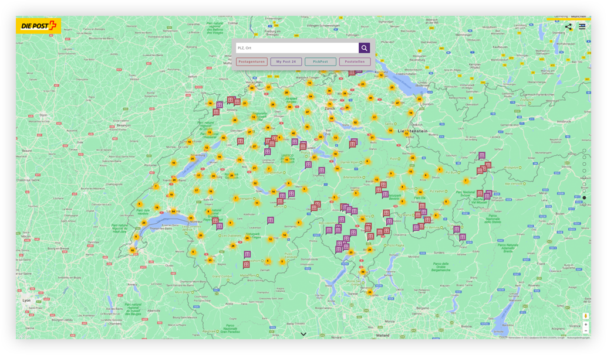
Task: Open cluster 54 northwest of Zürich
Action: [311, 97]
